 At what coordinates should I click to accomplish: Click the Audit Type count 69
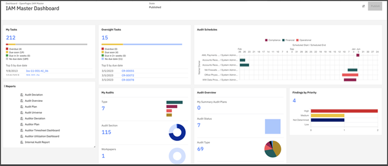pyautogui.click(x=200, y=149)
